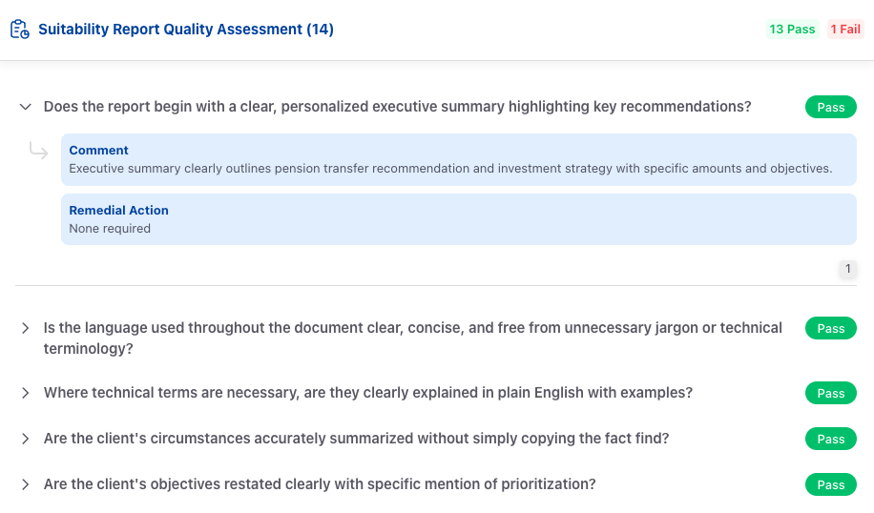Image resolution: width=874 pixels, height=513 pixels.
Task: Expand the technical terms question chevron
Action: (25, 393)
